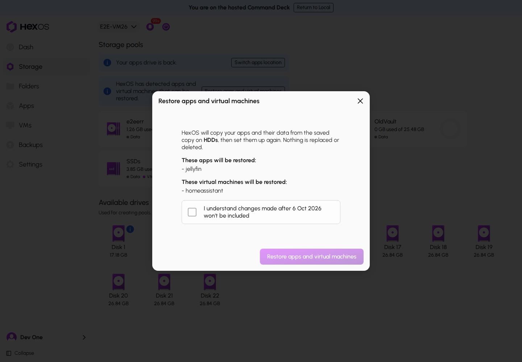Select Apps in the sidebar
This screenshot has height=362, width=522.
pos(46,106)
